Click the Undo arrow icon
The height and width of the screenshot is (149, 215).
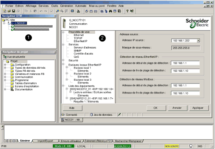point(41,11)
